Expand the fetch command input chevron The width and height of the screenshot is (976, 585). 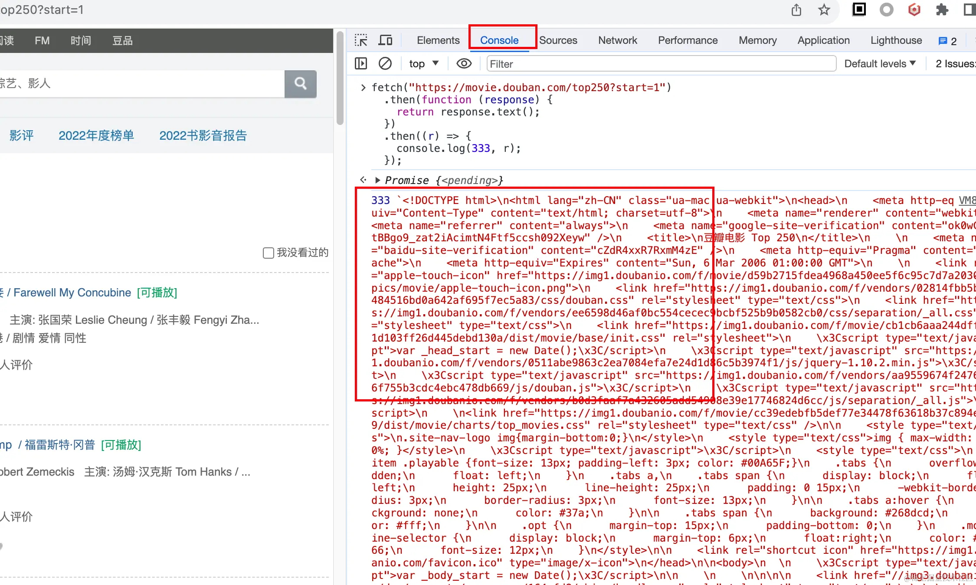coord(364,88)
